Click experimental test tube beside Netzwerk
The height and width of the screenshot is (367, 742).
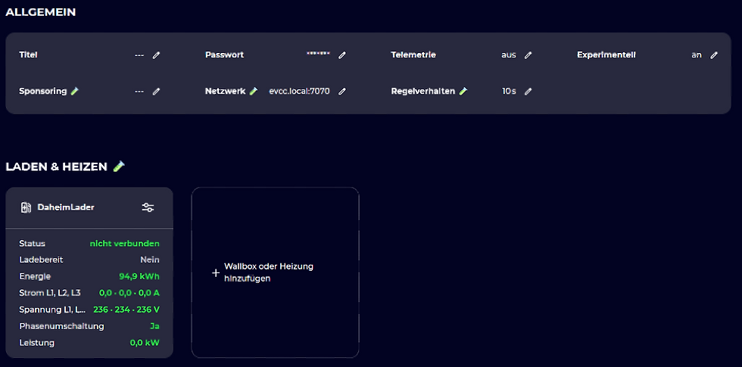click(253, 91)
